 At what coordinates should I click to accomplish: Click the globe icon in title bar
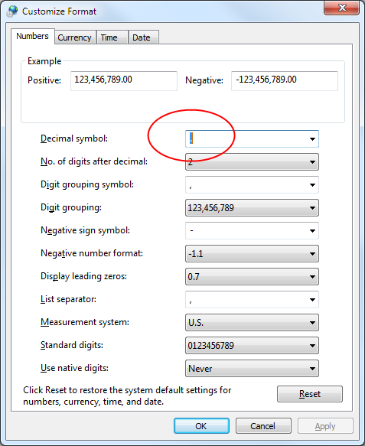[x=12, y=11]
